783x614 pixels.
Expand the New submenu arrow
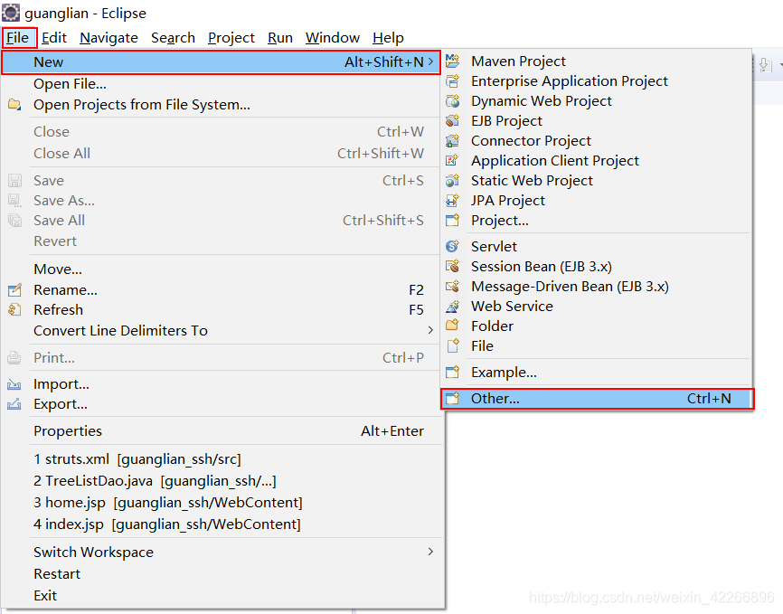click(x=430, y=62)
